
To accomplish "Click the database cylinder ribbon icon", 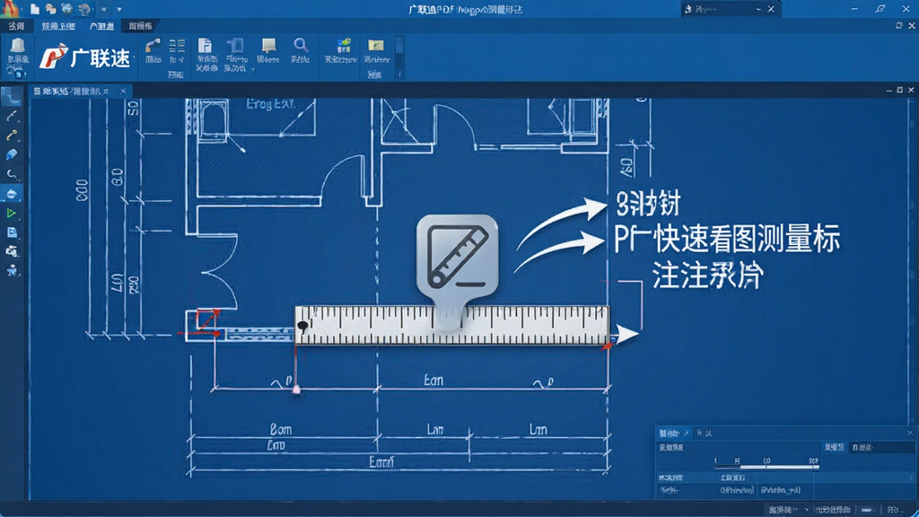I will point(18,46).
